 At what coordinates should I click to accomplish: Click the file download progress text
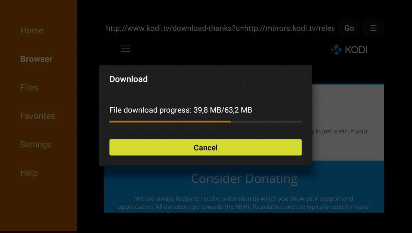click(181, 110)
